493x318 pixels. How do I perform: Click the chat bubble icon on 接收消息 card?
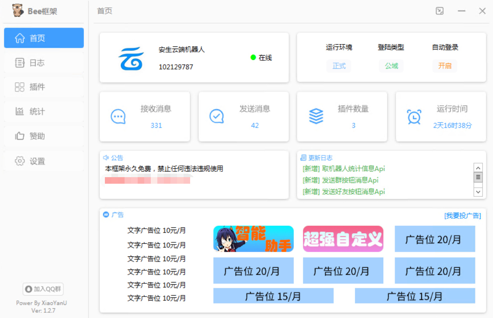118,116
